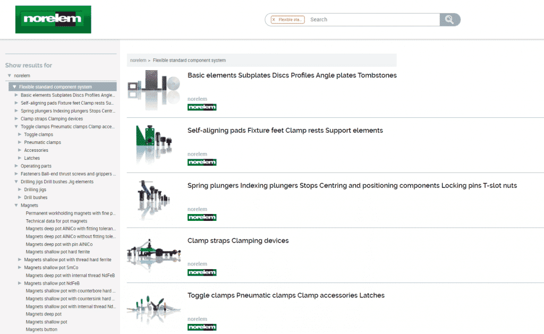Click norelem breadcrumb link
Screen dimensions: 544x334
coord(138,61)
